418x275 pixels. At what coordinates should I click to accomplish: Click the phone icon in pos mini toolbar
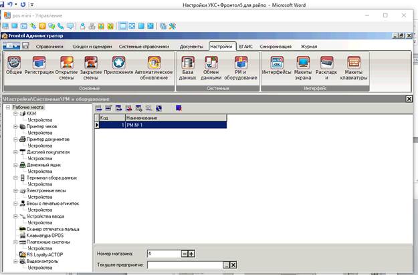(61, 26)
